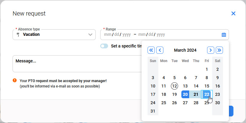Jump to next year with double-right arrow
Screen dimensions: 246x123
coord(219,50)
